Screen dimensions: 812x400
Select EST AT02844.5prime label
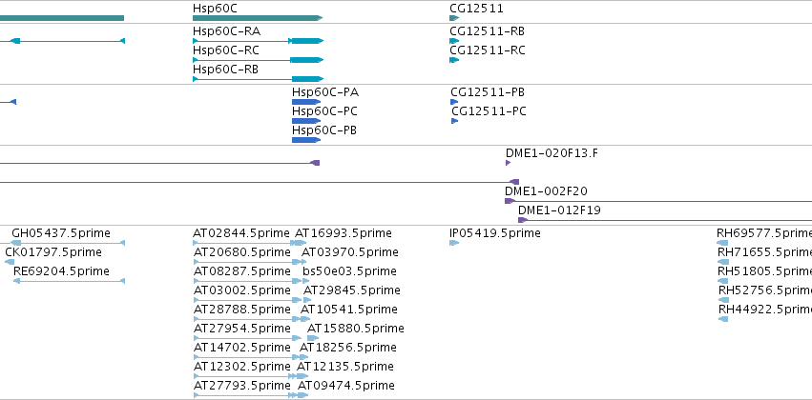[241, 233]
